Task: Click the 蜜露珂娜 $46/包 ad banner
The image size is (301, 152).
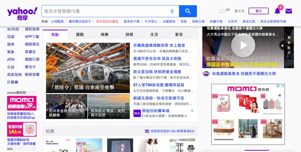Action: pyautogui.click(x=22, y=129)
